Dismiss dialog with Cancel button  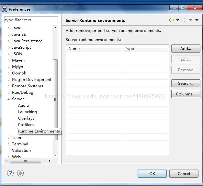click(x=184, y=173)
